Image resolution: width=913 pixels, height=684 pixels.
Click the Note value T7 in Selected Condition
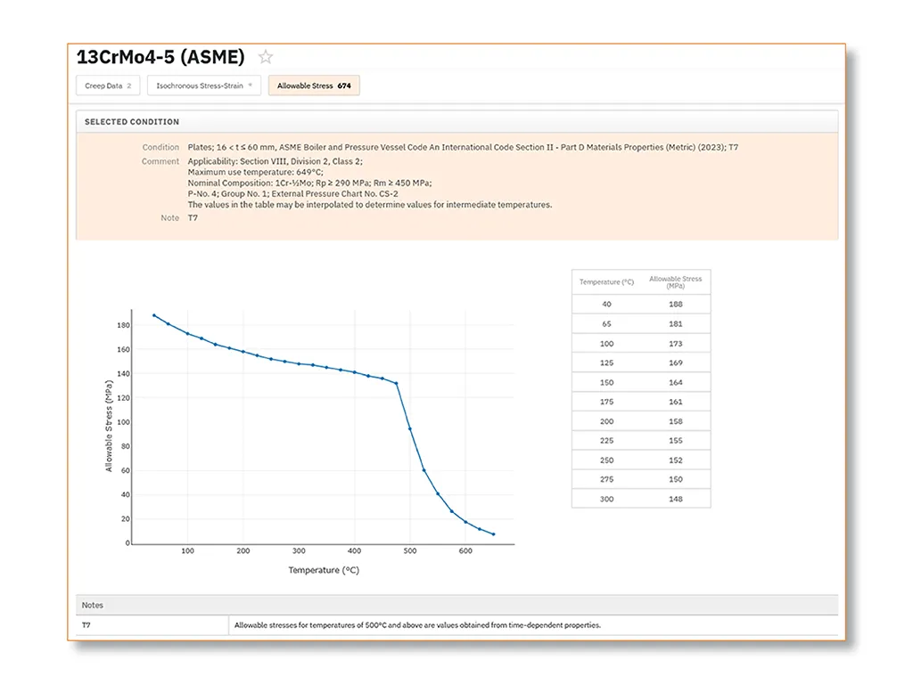coord(193,217)
